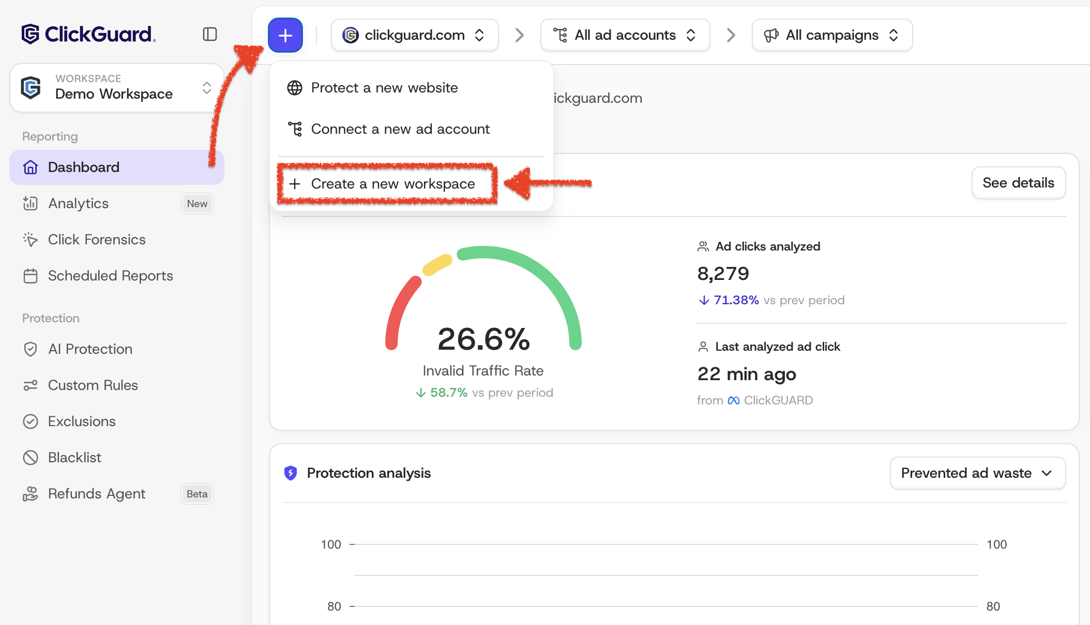The image size is (1090, 625).
Task: Click the ClickGuard logo
Action: [88, 34]
